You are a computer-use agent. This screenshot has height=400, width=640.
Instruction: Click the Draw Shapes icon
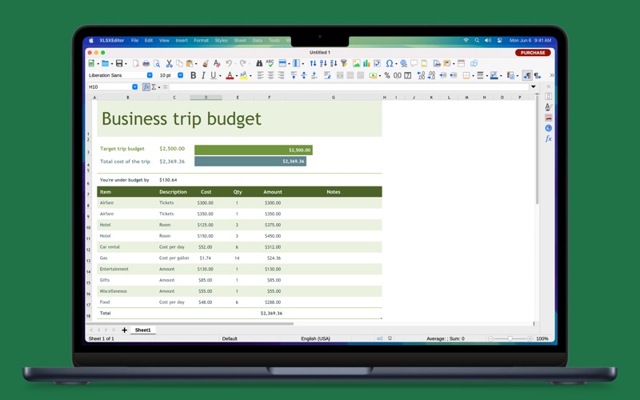pyautogui.click(x=474, y=63)
